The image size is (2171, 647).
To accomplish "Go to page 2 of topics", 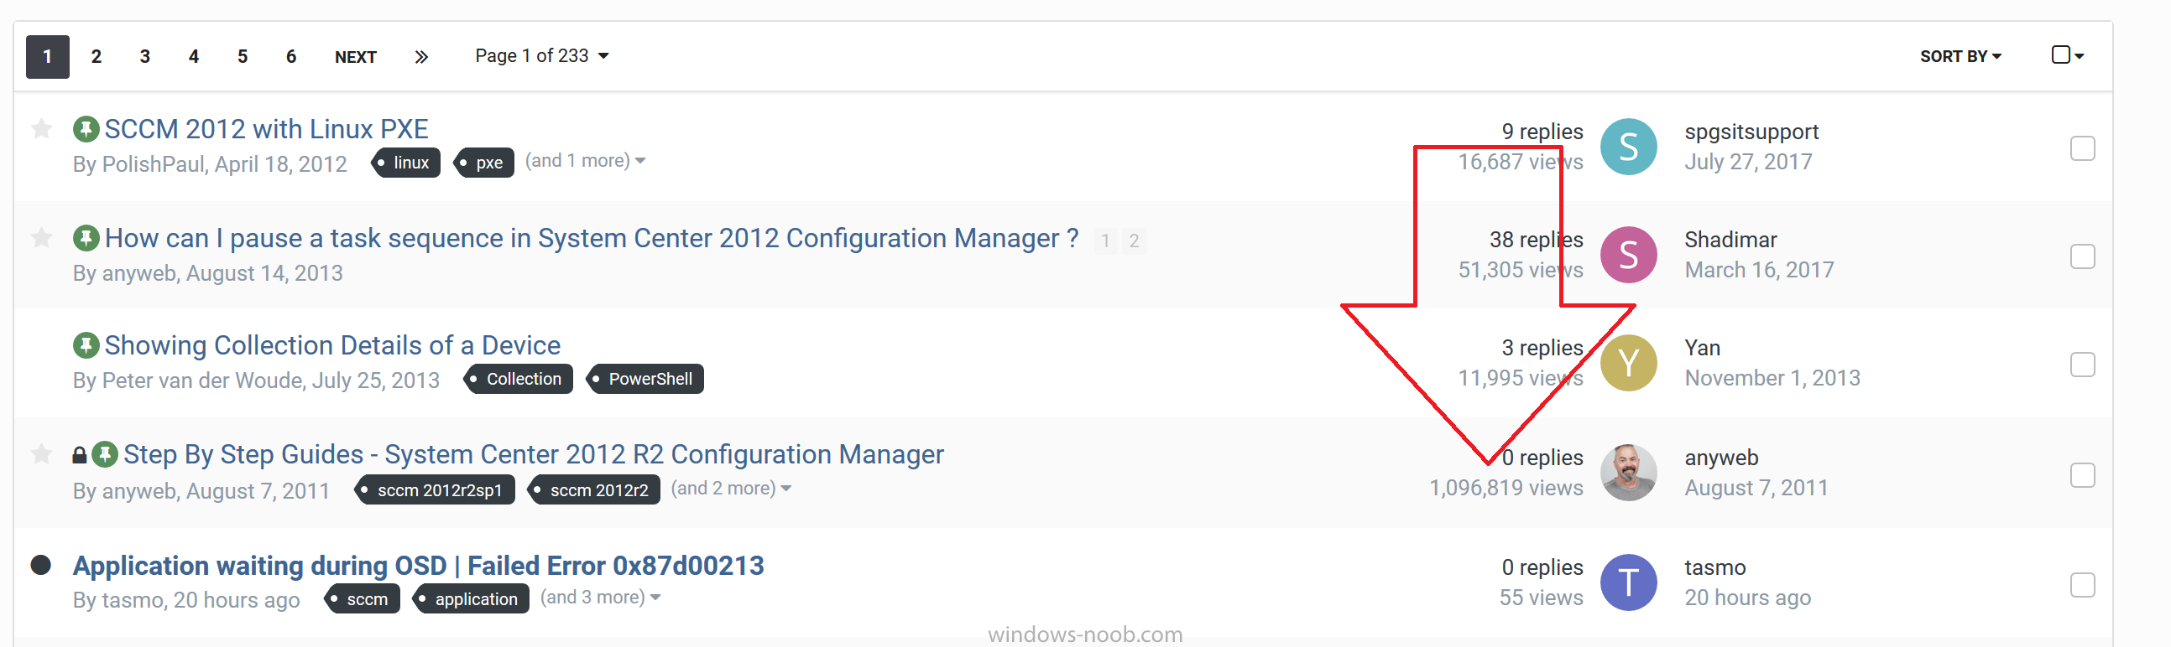I will (96, 56).
